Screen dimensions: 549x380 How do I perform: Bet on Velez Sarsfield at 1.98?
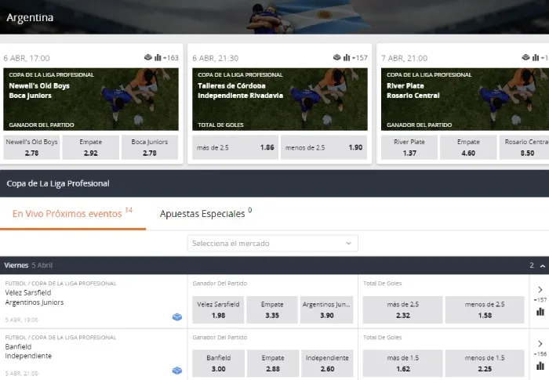[218, 310]
